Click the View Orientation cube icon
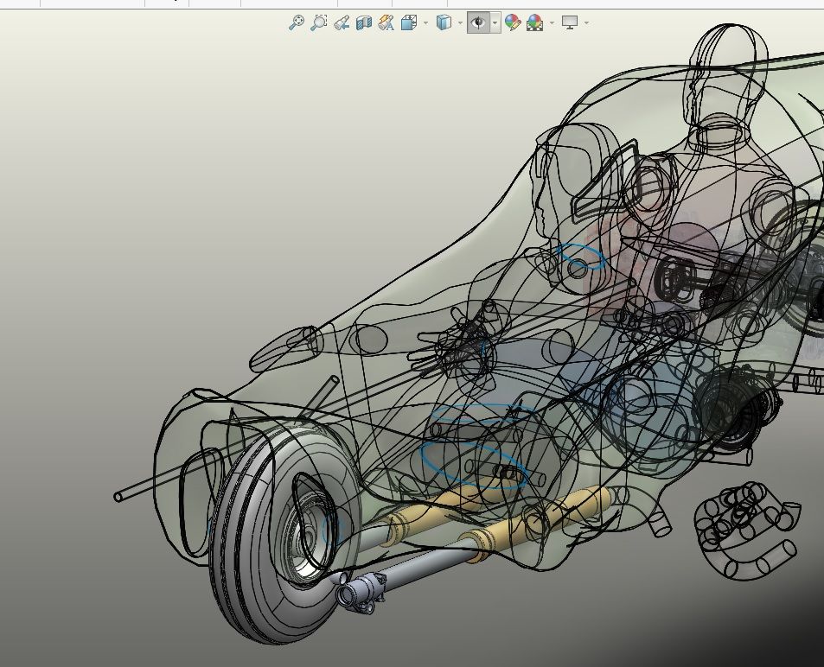Image resolution: width=824 pixels, height=667 pixels. coord(409,23)
